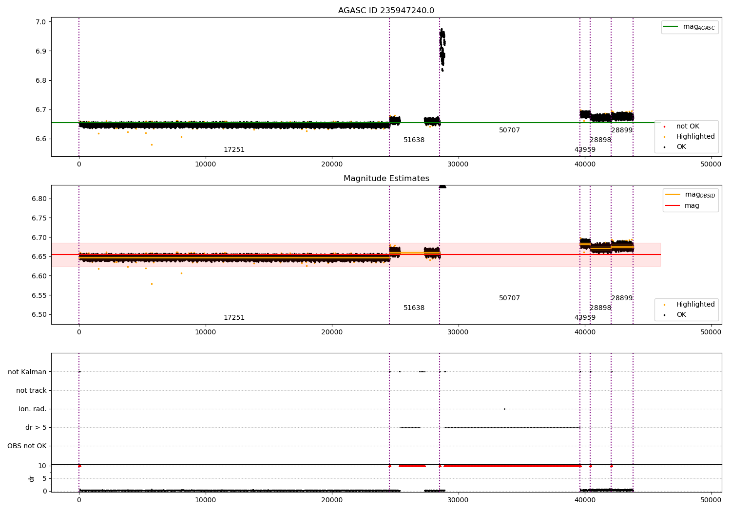Click y-axis tick 6.80 in Magnitude Estimates plot
Viewport: 731px width, 511px height.
click(38, 199)
